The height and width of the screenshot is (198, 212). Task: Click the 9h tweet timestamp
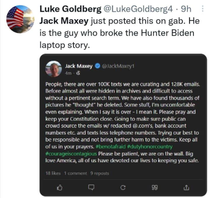point(186,9)
